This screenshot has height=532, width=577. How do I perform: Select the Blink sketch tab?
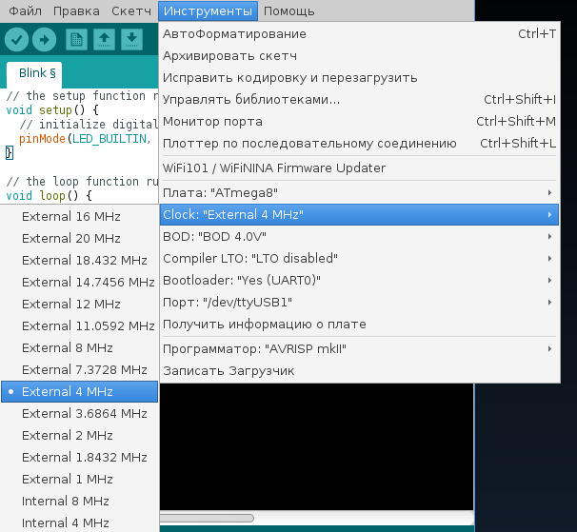click(38, 73)
